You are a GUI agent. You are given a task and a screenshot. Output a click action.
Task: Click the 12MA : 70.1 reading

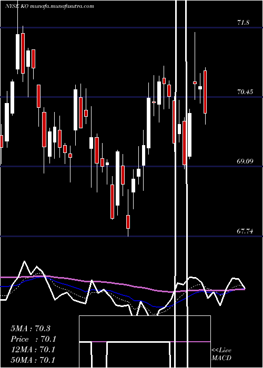tap(33, 350)
